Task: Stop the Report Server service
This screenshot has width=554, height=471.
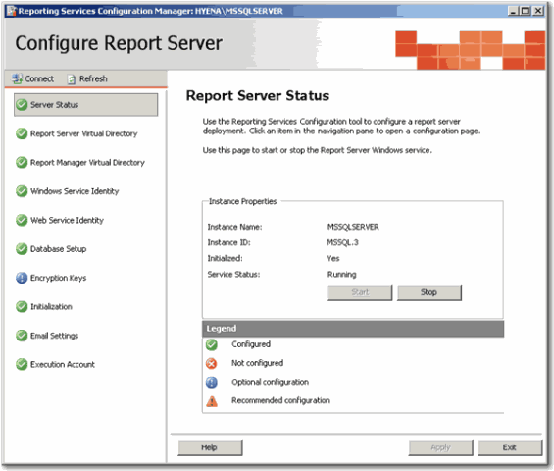Action: tap(429, 292)
